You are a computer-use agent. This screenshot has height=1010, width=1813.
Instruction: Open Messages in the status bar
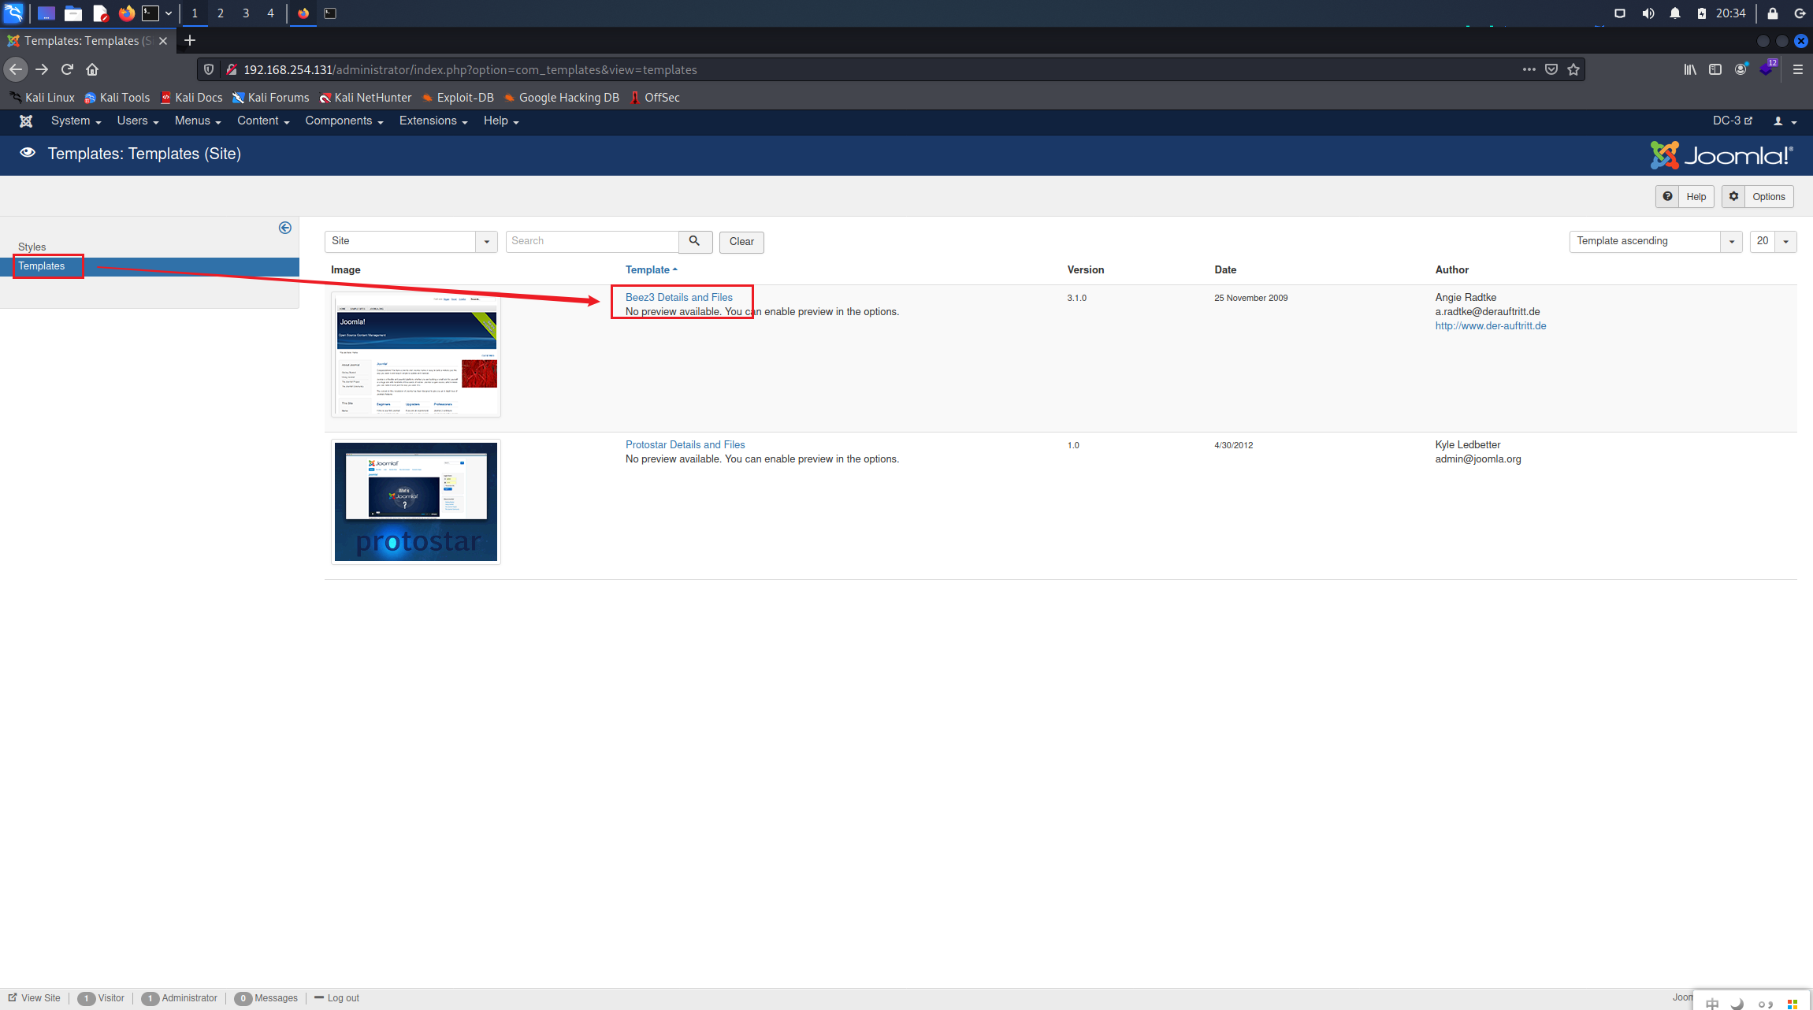pos(266,998)
